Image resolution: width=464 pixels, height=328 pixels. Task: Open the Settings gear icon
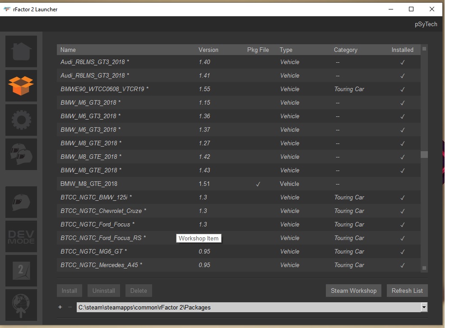point(21,119)
